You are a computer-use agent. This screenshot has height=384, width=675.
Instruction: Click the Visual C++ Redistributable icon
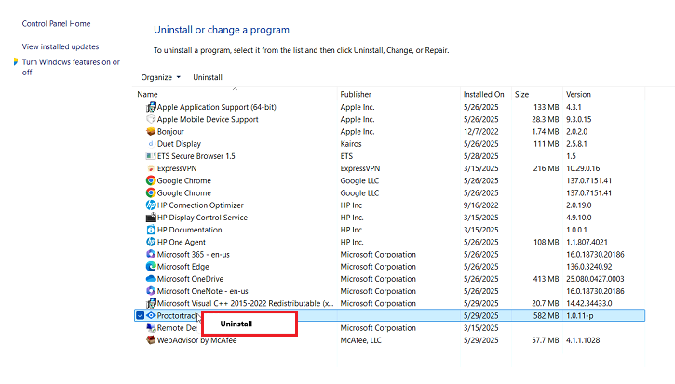tap(151, 303)
